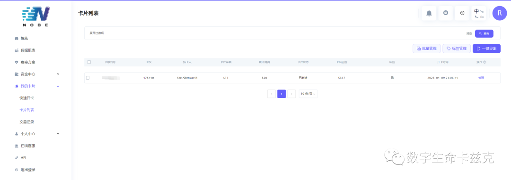Open 标签管理 tag management

pos(457,49)
